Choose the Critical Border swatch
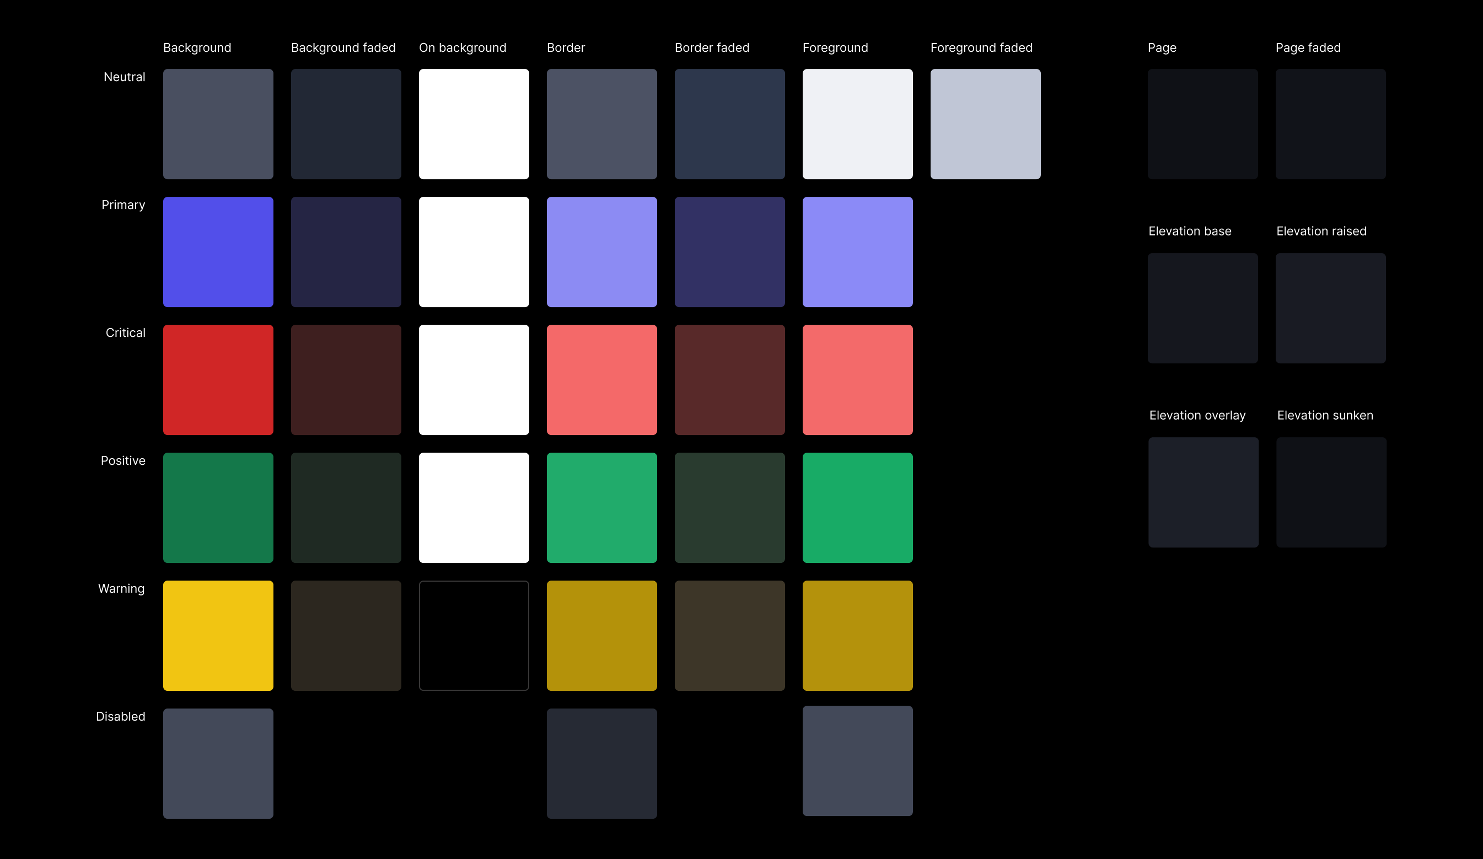1483x859 pixels. pyautogui.click(x=601, y=380)
